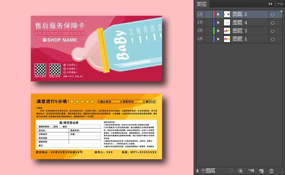This screenshot has width=285, height=175.
Task: Click target circle of 图层 3
Action: (272, 31)
